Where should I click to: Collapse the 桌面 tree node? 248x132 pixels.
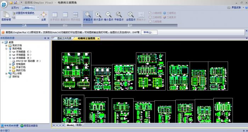(2, 42)
